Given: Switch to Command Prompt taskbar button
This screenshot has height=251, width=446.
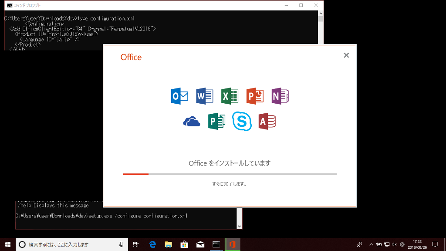Looking at the screenshot, I should [x=216, y=244].
